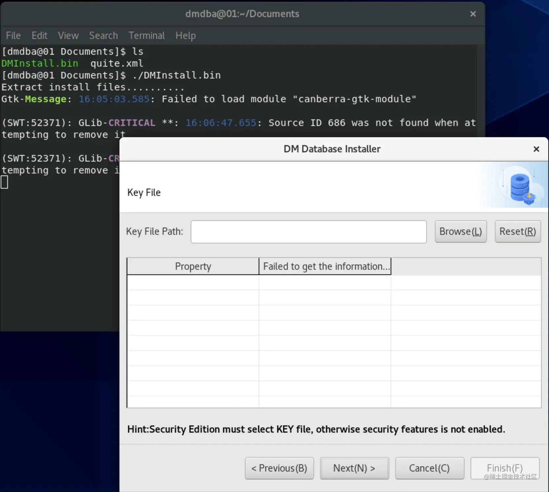The image size is (549, 492).
Task: Click the Property column header
Action: (x=193, y=266)
